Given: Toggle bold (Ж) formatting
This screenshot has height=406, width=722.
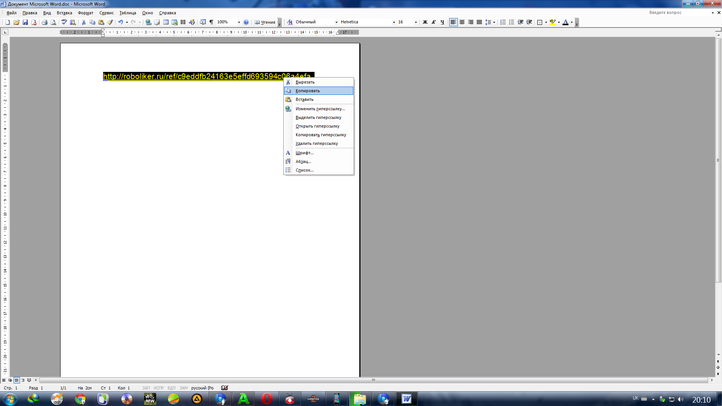Looking at the screenshot, I should pos(425,22).
